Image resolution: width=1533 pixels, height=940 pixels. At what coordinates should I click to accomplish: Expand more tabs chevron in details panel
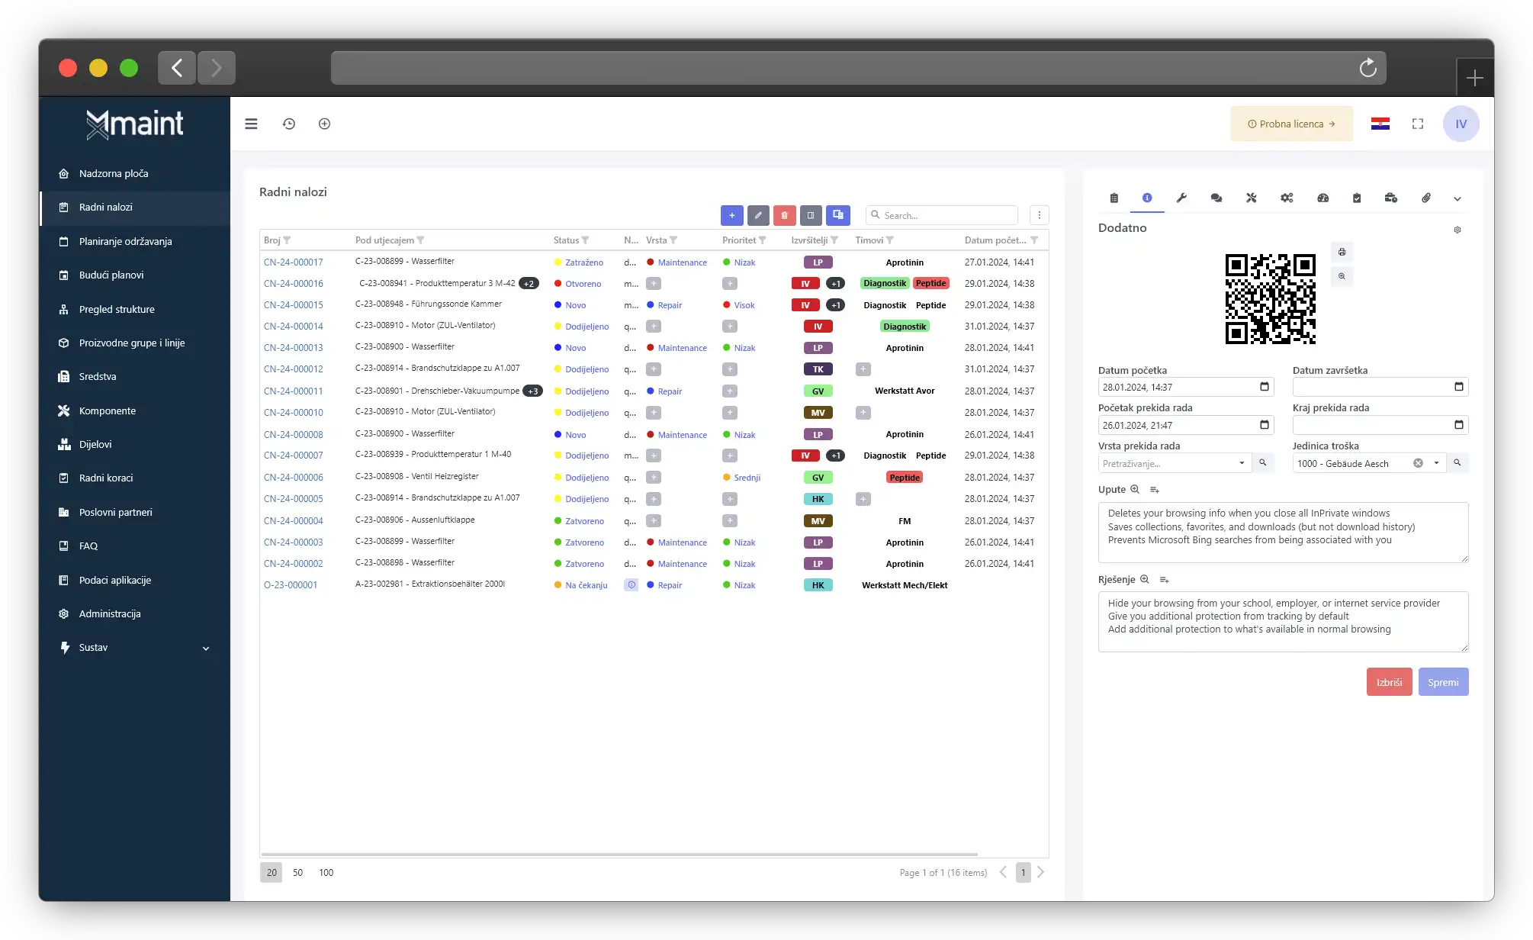point(1457,198)
